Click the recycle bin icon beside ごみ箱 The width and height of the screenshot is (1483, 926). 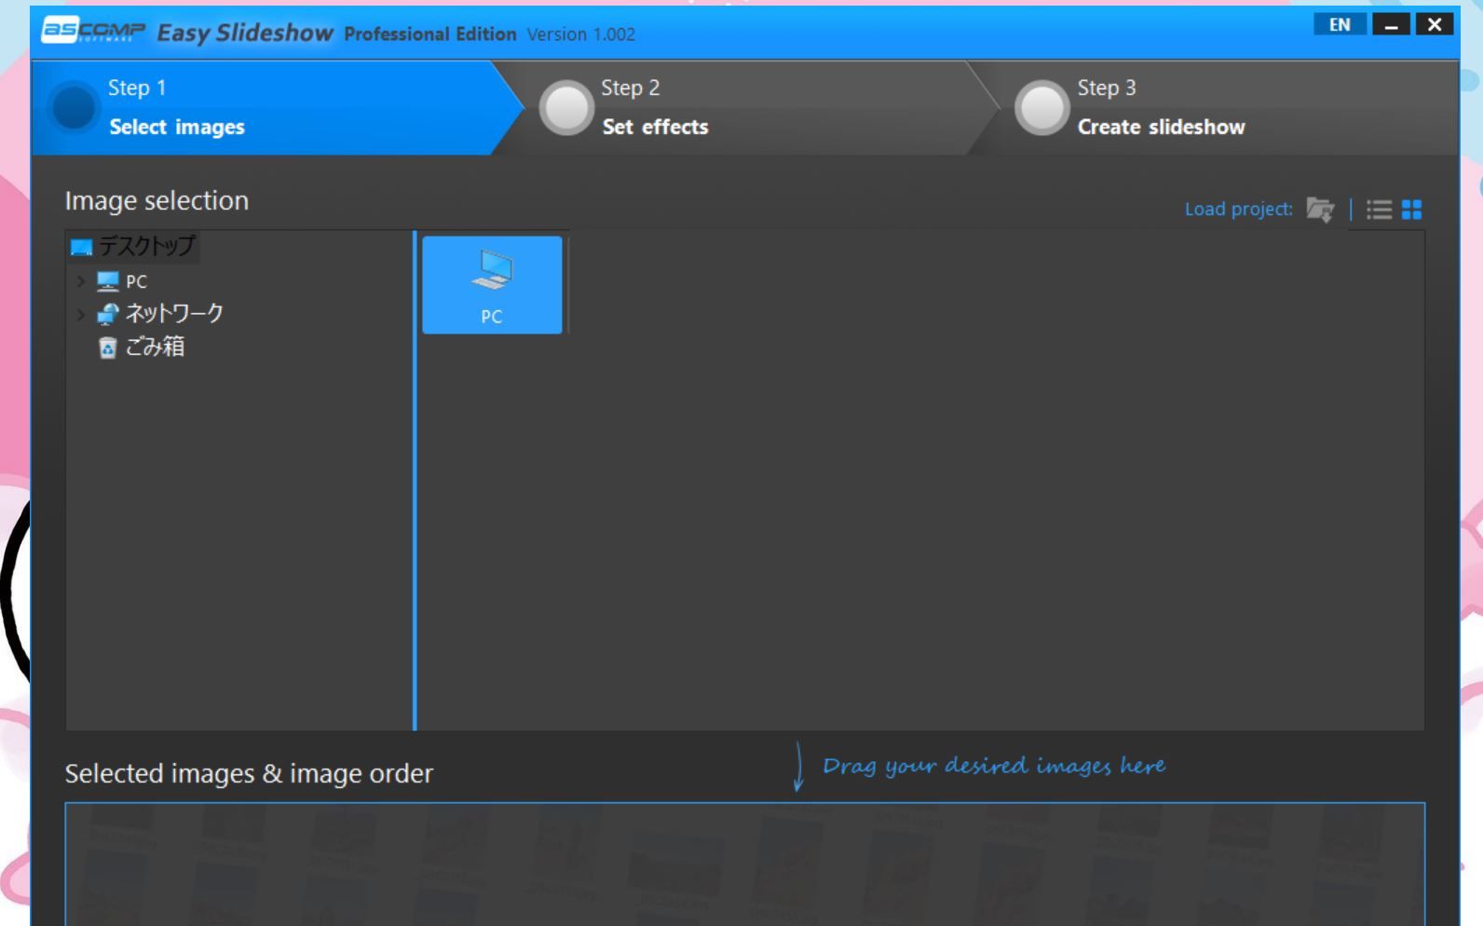point(108,347)
